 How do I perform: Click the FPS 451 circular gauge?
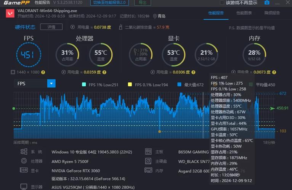click(29, 55)
